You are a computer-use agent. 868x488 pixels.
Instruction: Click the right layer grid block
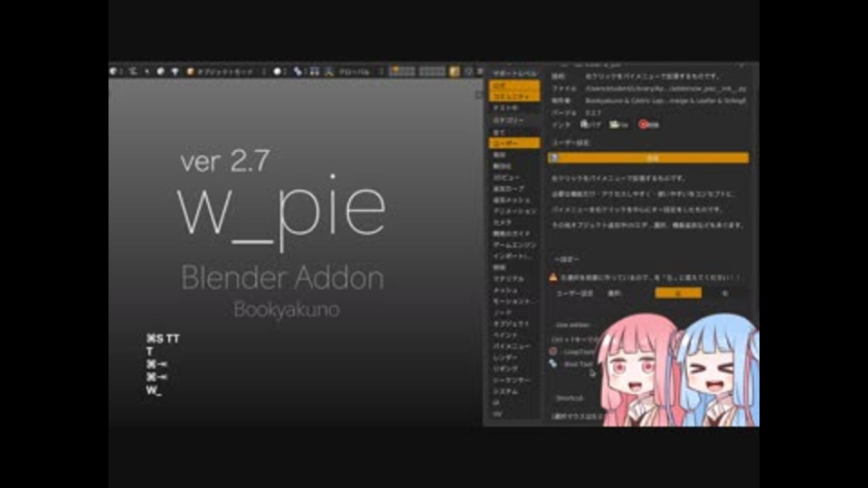pos(432,71)
